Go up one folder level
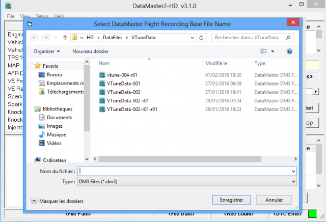Image resolution: width=326 pixels, height=222 pixels. point(65,38)
